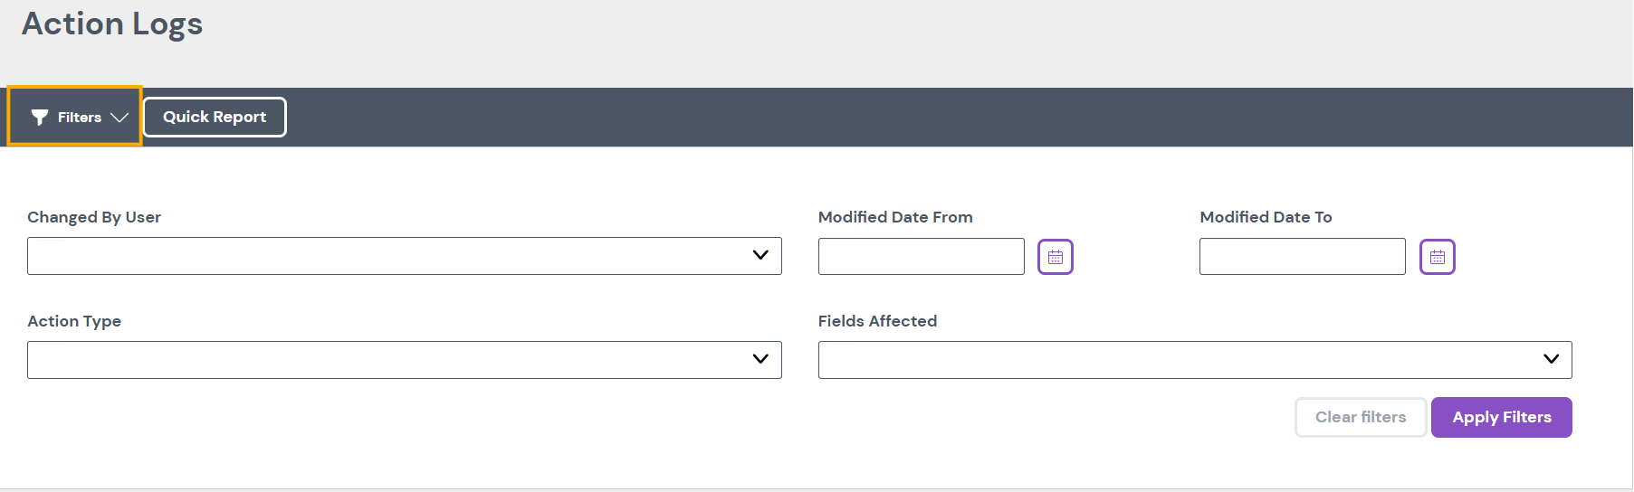Click the Fields Affected dropdown arrow
Image resolution: width=1634 pixels, height=492 pixels.
(x=1551, y=360)
